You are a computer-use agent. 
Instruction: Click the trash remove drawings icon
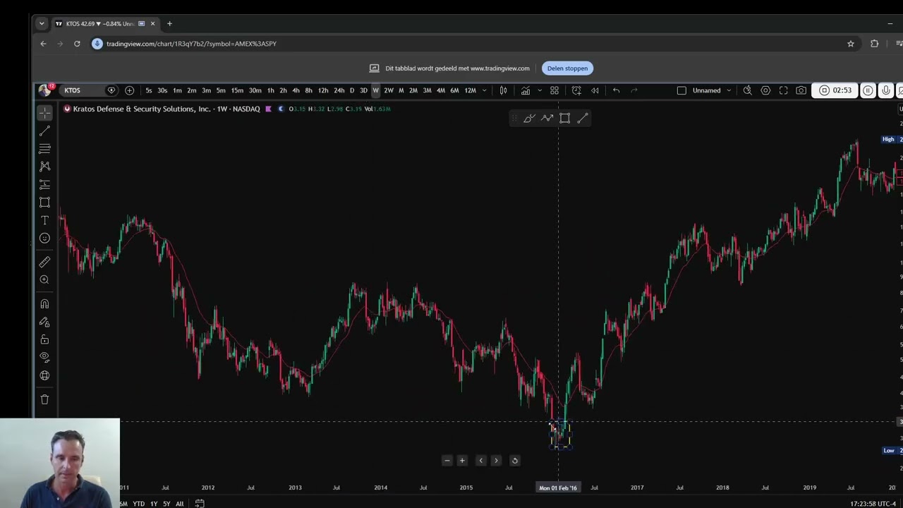44,399
